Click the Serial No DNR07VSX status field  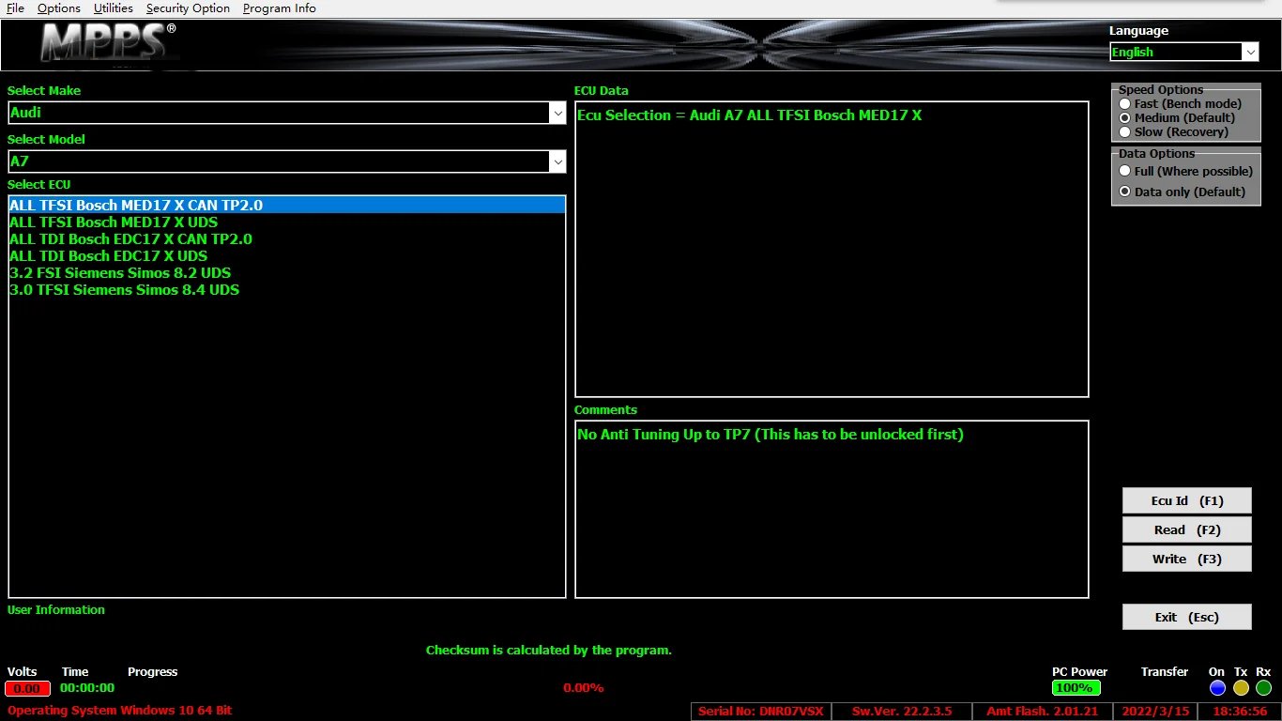[x=760, y=711]
